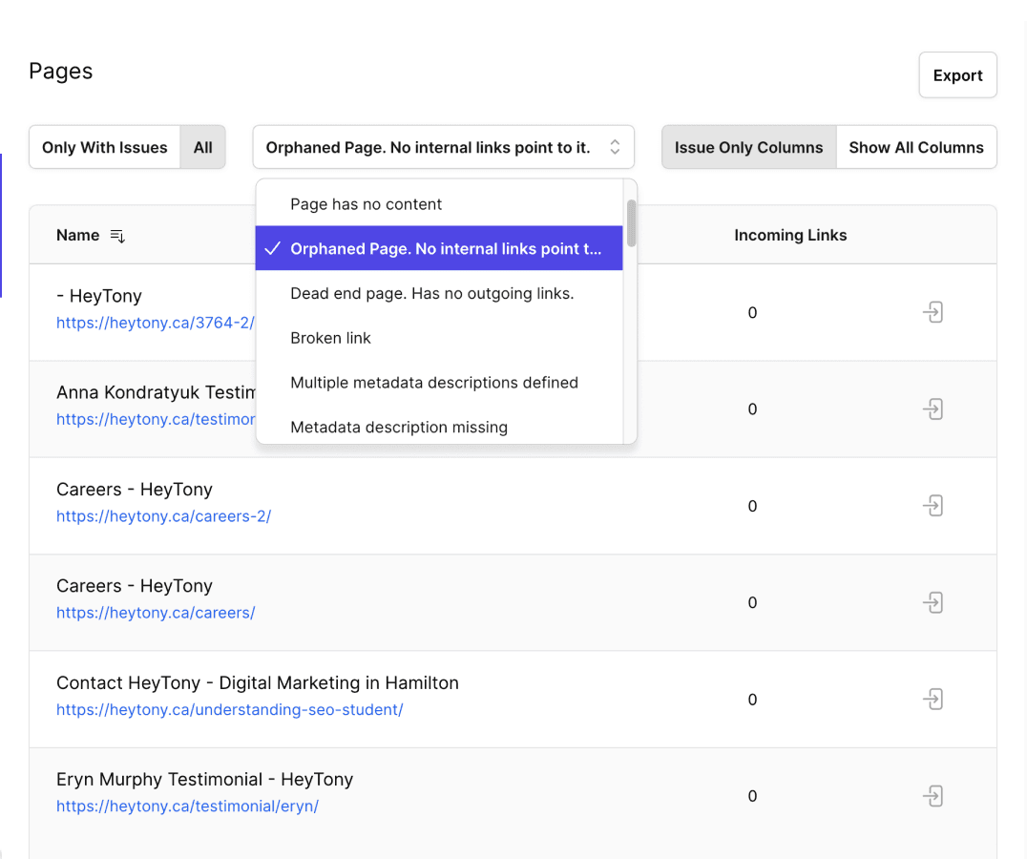This screenshot has height=859, width=1027.
Task: Enable Show All Columns view
Action: tap(915, 148)
